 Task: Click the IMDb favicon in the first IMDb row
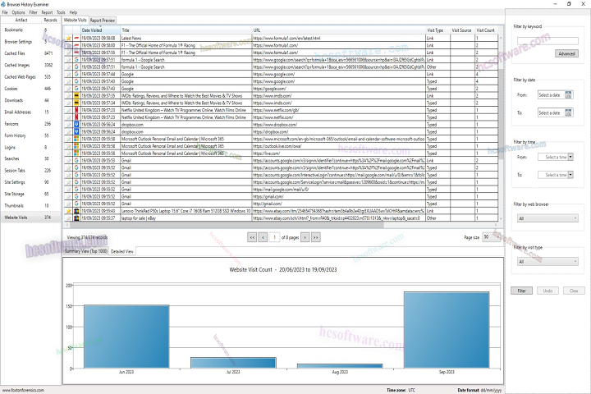pyautogui.click(x=76, y=94)
